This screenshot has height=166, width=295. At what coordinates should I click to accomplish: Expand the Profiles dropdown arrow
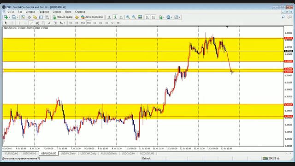(x=17, y=17)
